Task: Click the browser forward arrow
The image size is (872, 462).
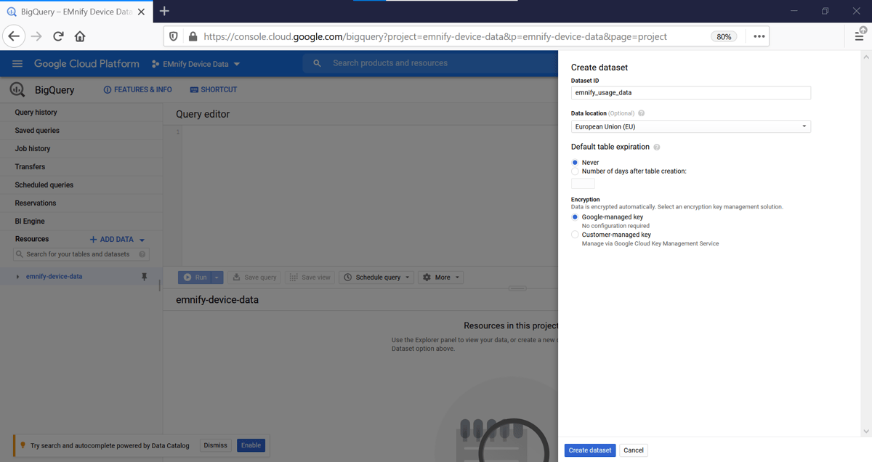Action: click(36, 36)
